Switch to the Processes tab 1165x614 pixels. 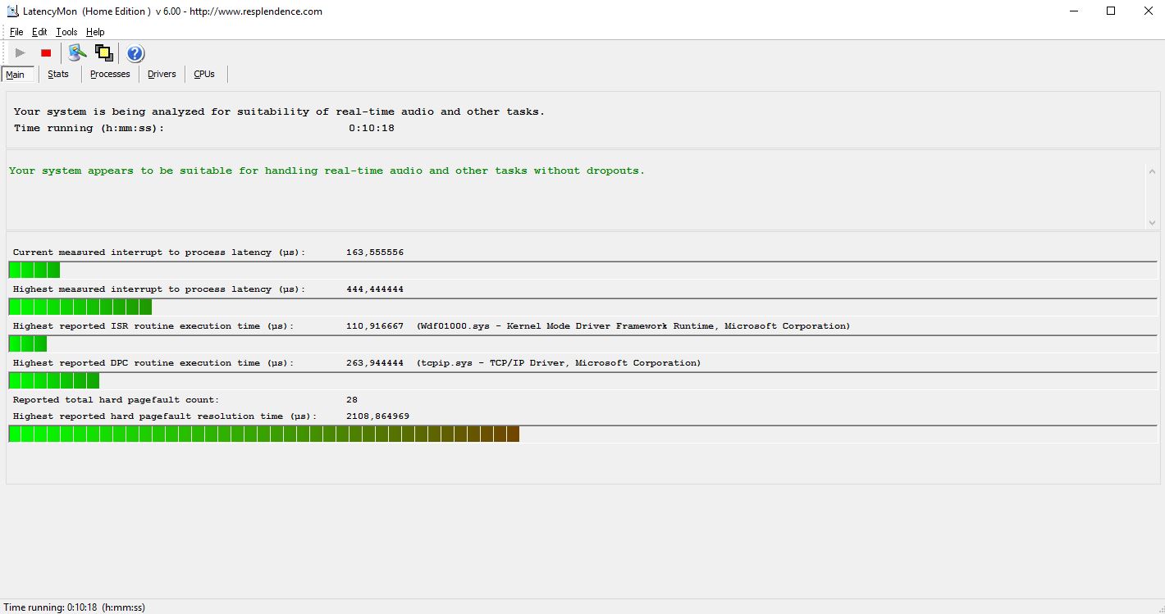(110, 74)
